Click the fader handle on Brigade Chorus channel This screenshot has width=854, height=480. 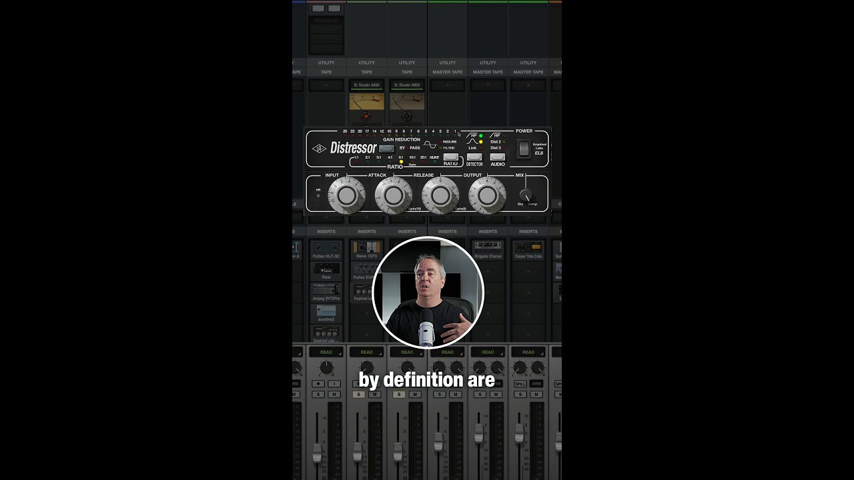click(479, 433)
